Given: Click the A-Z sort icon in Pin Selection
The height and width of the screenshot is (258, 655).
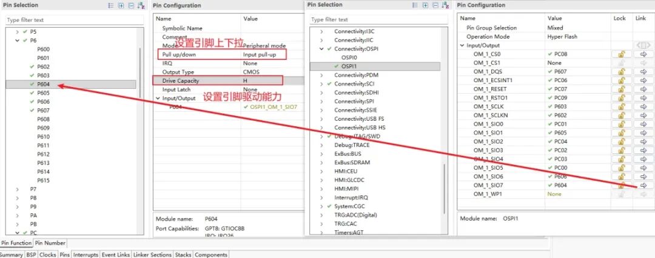Looking at the screenshot, I should pos(141,5).
